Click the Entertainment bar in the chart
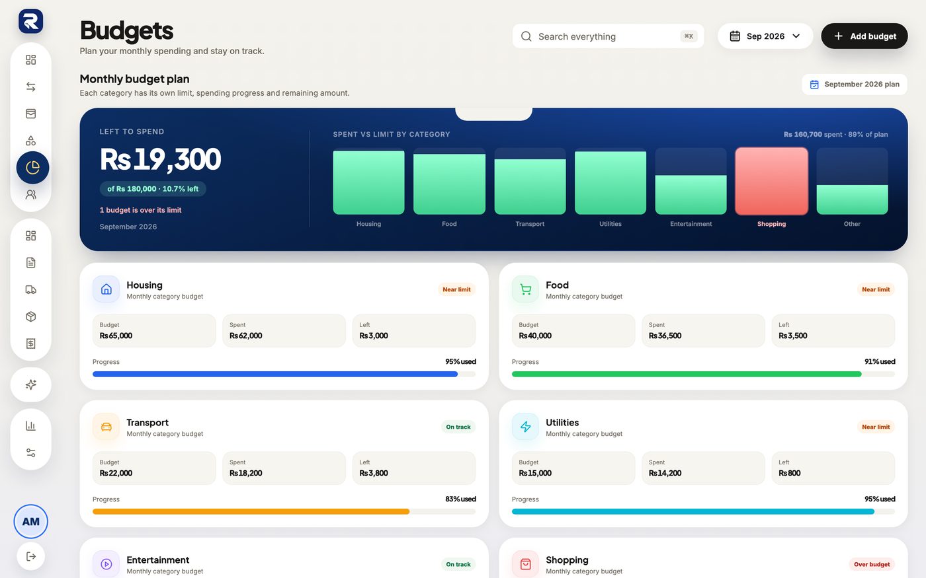The width and height of the screenshot is (926, 578). coord(691,195)
